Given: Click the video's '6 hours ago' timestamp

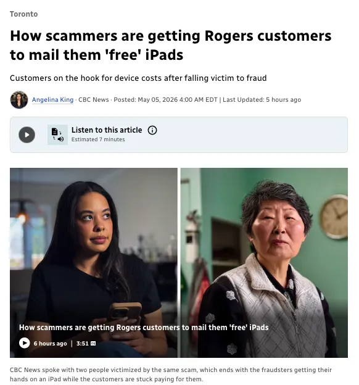Looking at the screenshot, I should 50,343.
